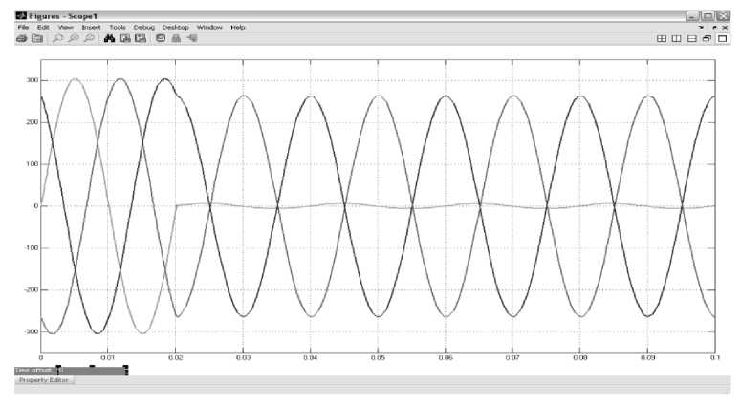Click the MATLAB icon in title bar
741x404 pixels.
21,16
